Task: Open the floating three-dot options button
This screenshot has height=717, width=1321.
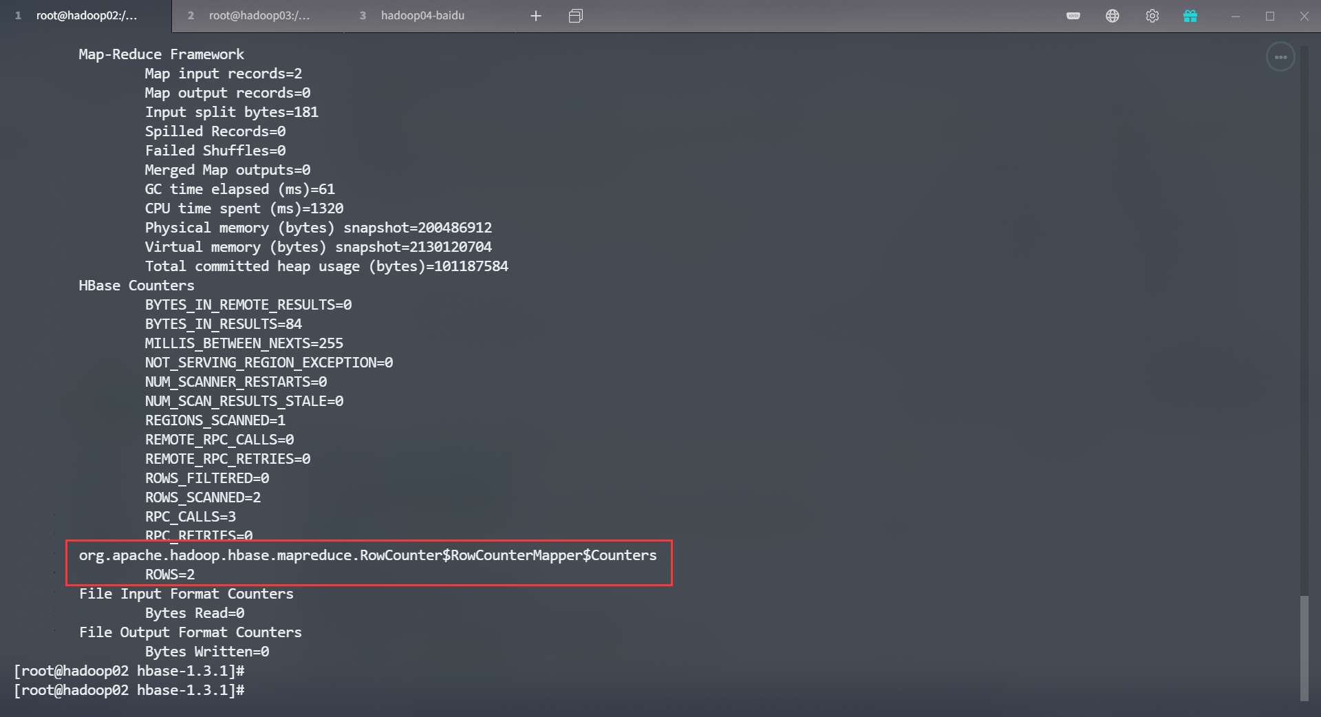Action: [1280, 57]
